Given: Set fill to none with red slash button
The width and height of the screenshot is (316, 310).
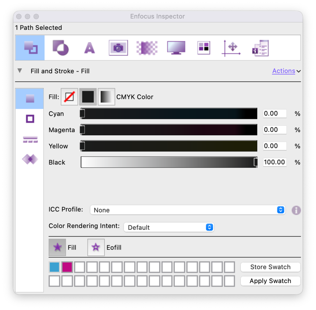Looking at the screenshot, I should point(69,97).
